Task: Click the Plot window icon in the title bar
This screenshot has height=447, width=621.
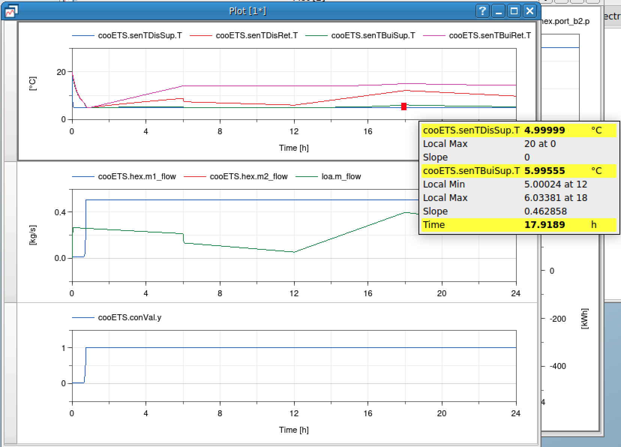Action: (10, 11)
